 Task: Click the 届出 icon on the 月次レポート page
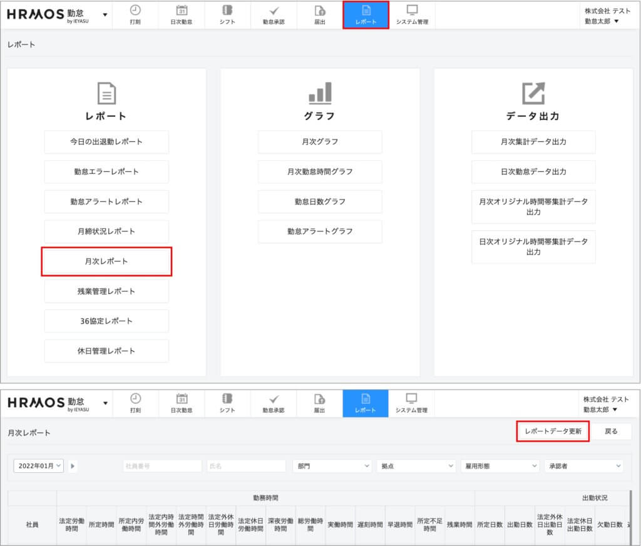[x=319, y=399]
